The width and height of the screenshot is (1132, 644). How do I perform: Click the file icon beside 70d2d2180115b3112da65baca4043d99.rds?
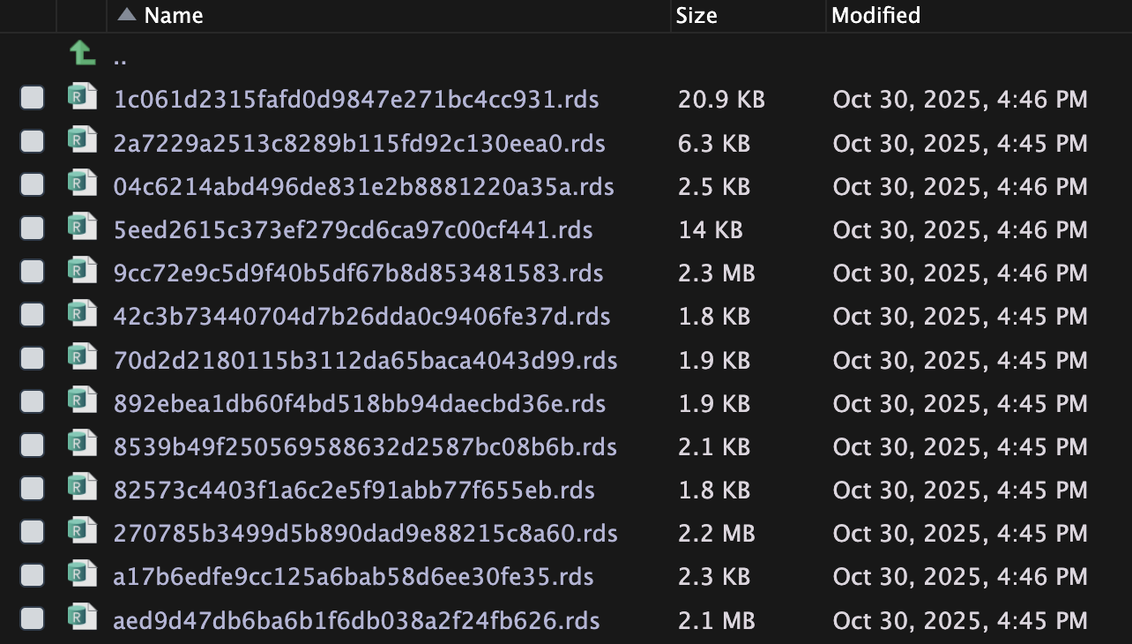coord(82,359)
